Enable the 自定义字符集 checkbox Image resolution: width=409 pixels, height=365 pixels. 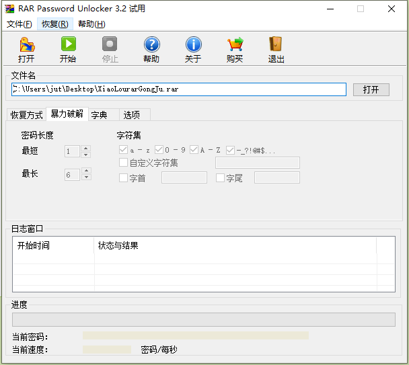click(123, 163)
